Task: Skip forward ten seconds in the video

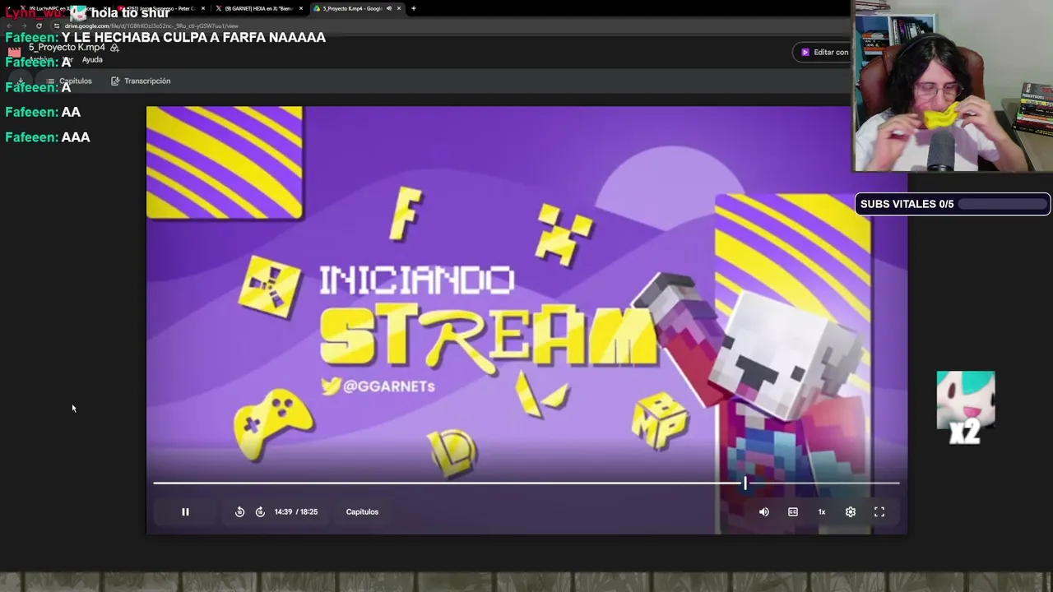Action: [260, 511]
